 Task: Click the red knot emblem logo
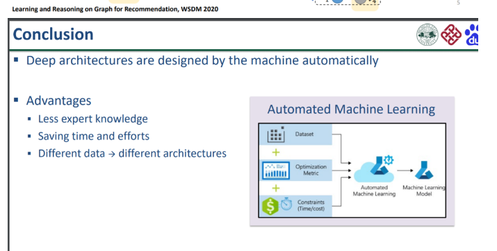(x=451, y=35)
